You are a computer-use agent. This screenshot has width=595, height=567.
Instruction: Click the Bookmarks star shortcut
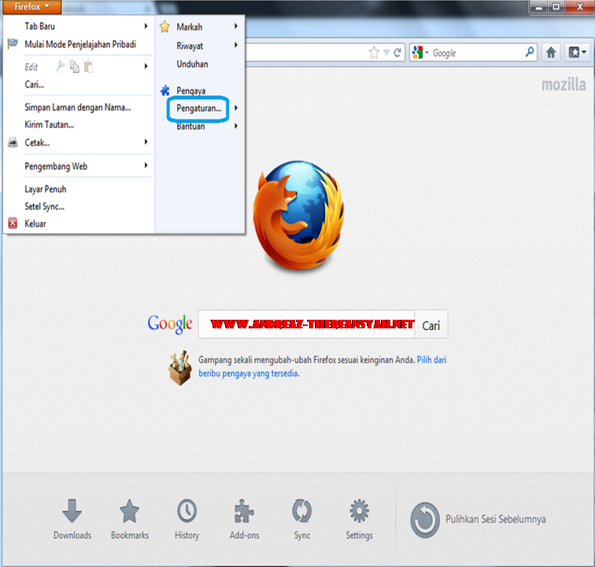tap(129, 511)
